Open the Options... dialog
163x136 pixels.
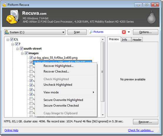coord(146,32)
